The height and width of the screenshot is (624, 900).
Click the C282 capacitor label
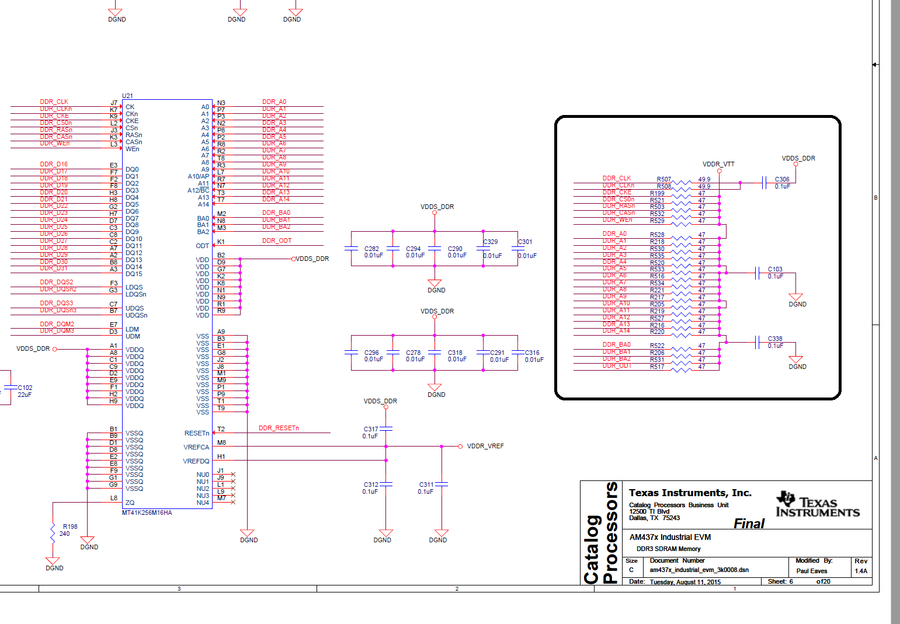371,249
